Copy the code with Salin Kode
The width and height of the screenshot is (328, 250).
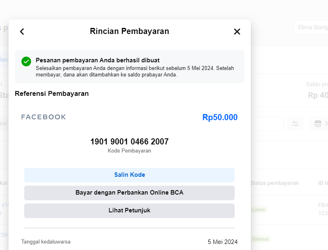129,175
